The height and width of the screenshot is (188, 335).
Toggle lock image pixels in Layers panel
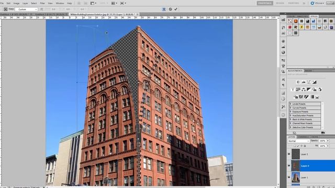298,146
